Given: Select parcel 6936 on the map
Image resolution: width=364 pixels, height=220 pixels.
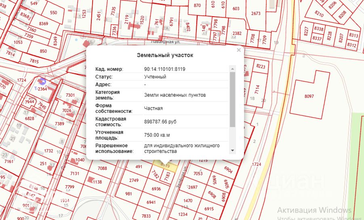Looking at the screenshot, I should coord(156,188).
